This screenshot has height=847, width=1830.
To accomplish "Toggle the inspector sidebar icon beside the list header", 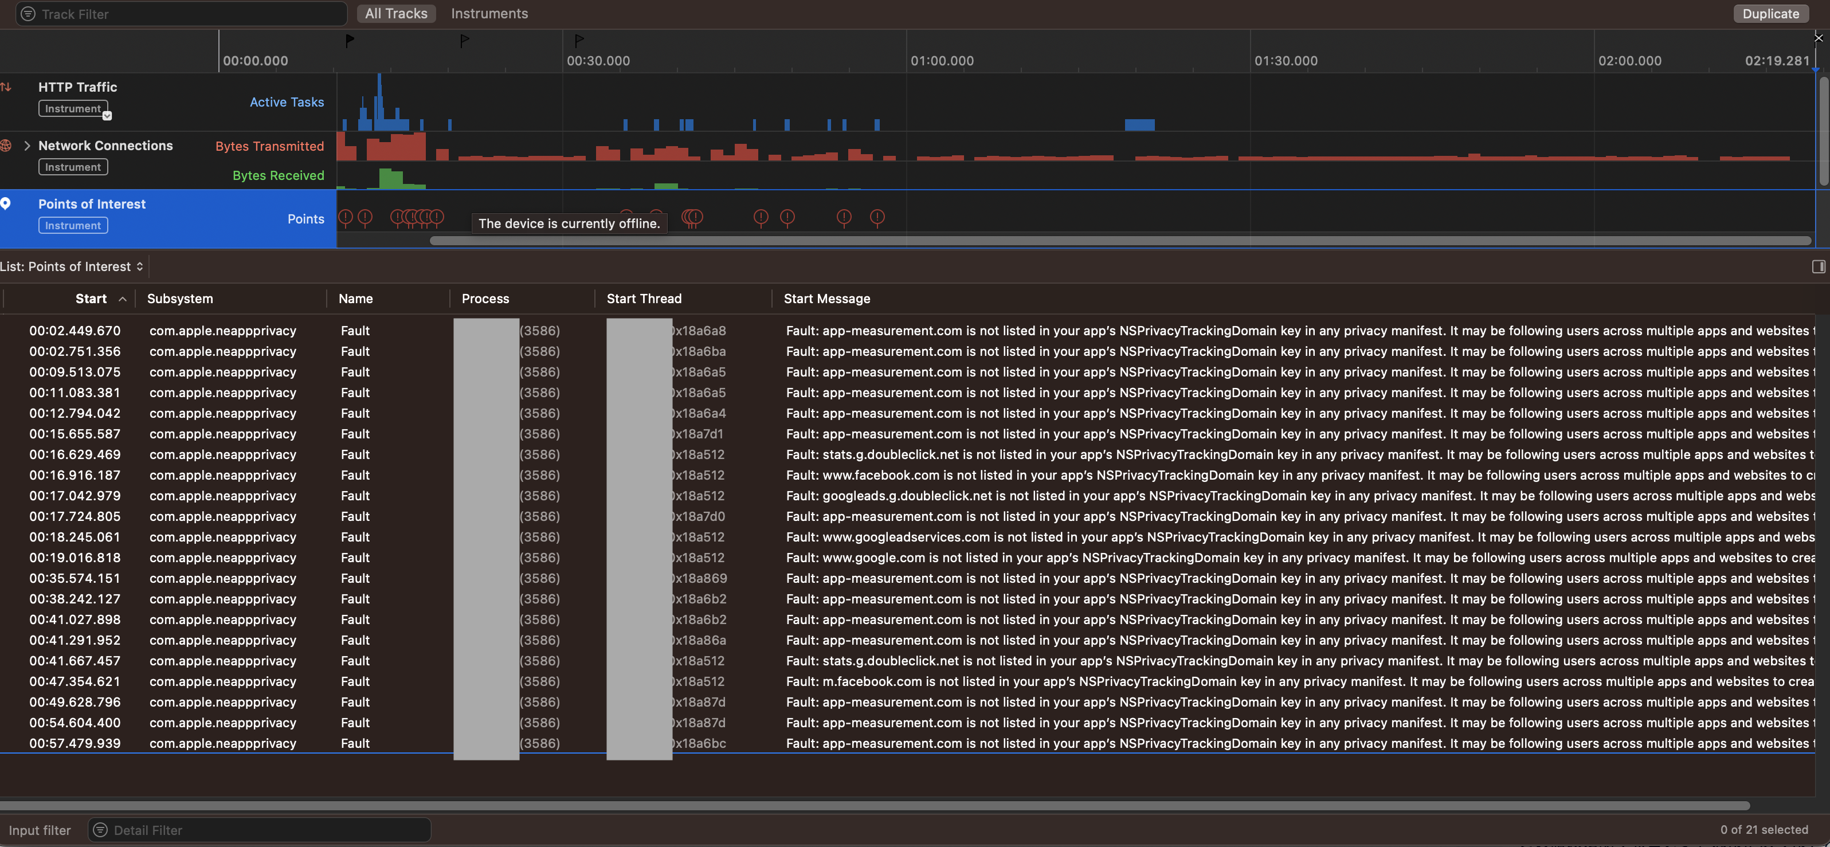I will click(1818, 266).
